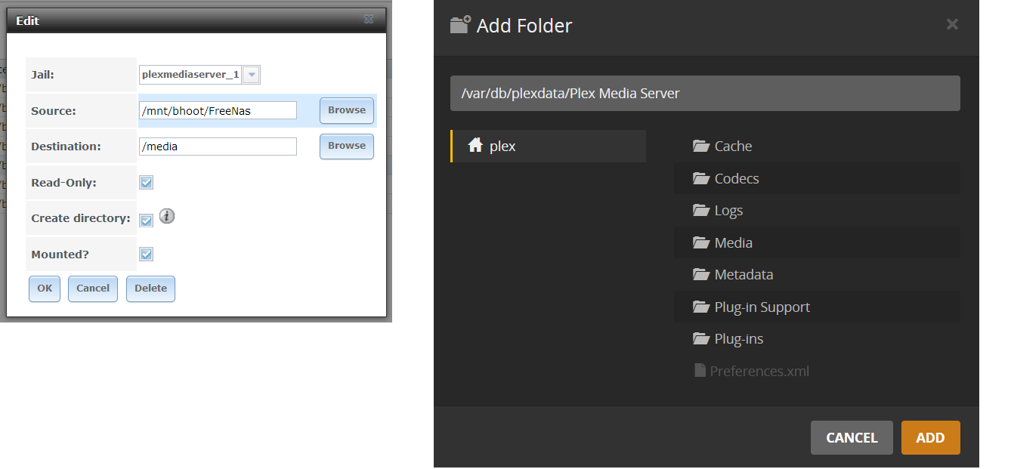The width and height of the screenshot is (1011, 469).
Task: Click the orange ADD button
Action: [x=931, y=438]
